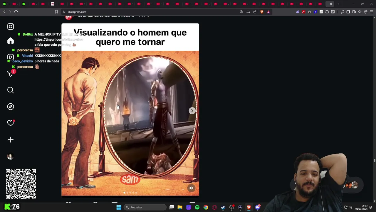The image size is (376, 212).
Task: Create new post with plus icon
Action: click(x=11, y=140)
